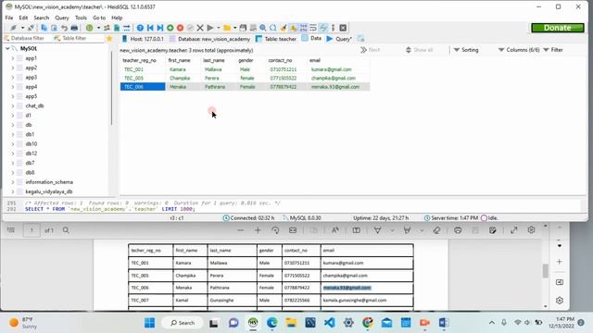Open SQL file via the folder toolbar icon

coord(227,28)
